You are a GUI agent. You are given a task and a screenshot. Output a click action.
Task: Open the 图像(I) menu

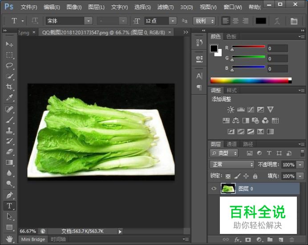coord(74,7)
